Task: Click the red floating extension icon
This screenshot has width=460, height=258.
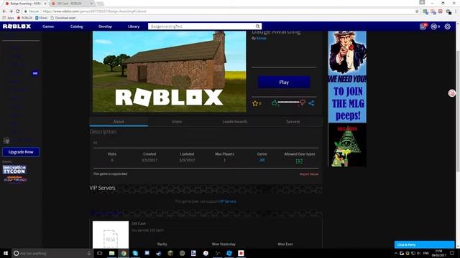Action: tap(452, 93)
